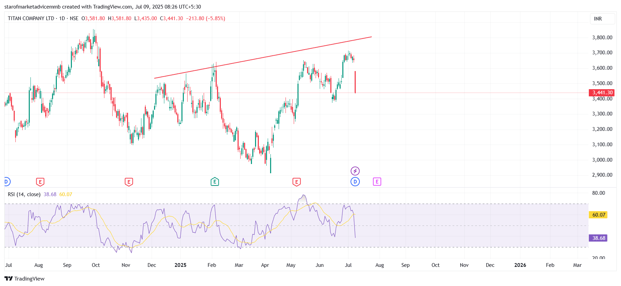Click the purple 38.68 value in RSI legend

pyautogui.click(x=50, y=194)
